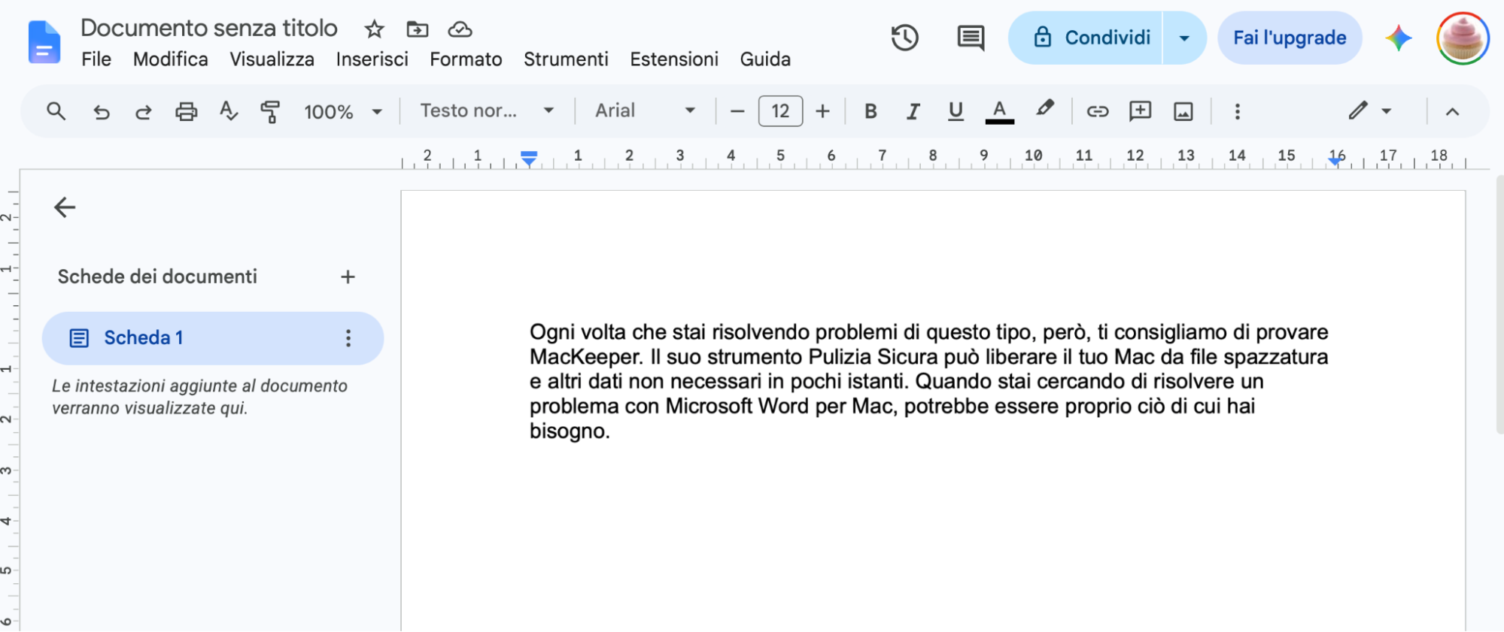This screenshot has width=1504, height=632.
Task: Open the Google Docs home icon
Action: click(x=44, y=42)
